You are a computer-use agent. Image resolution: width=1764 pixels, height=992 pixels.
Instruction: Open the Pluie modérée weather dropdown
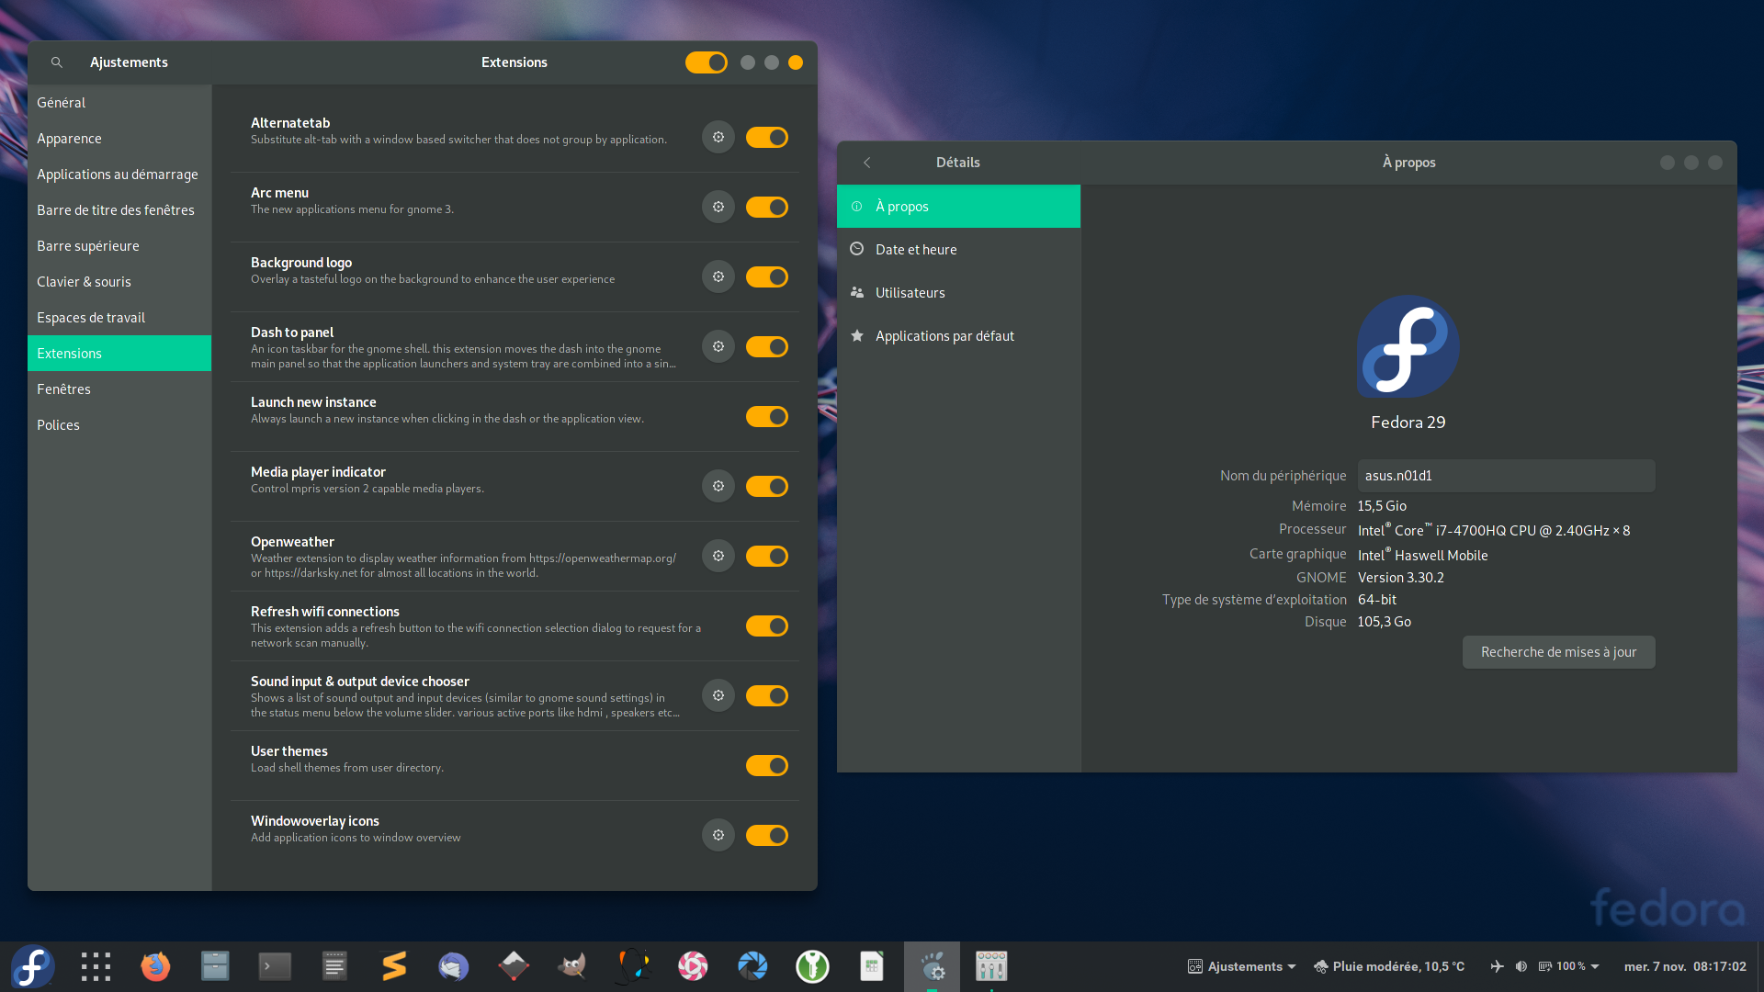[x=1389, y=966]
